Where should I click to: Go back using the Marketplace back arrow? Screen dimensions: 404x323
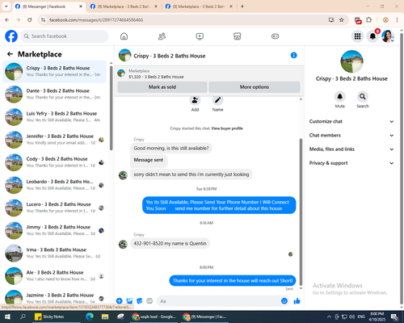coord(10,54)
